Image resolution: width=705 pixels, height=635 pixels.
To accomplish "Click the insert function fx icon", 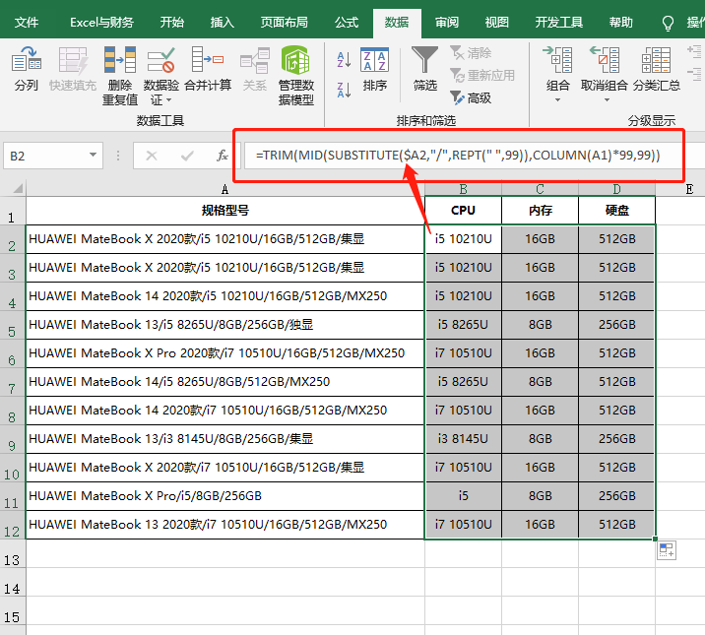I will coord(223,156).
